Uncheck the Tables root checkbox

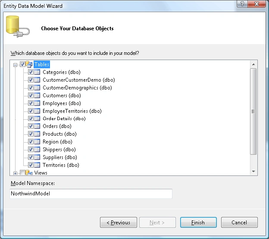tap(22, 64)
